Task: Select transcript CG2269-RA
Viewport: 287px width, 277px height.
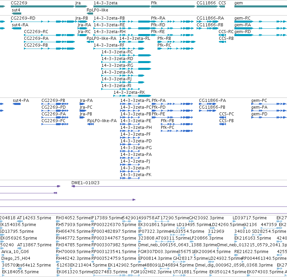Action: [50, 42]
